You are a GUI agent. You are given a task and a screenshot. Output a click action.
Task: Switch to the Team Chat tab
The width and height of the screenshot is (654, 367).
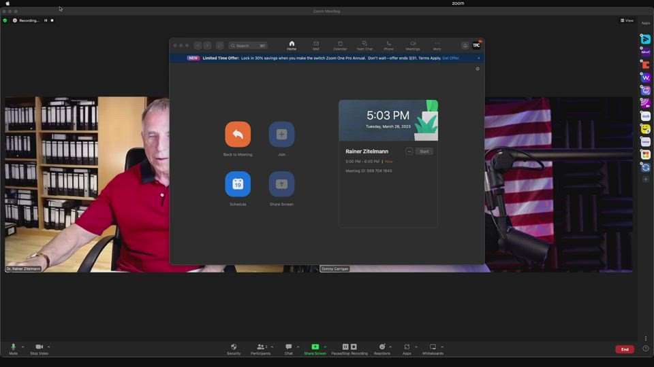(x=364, y=46)
